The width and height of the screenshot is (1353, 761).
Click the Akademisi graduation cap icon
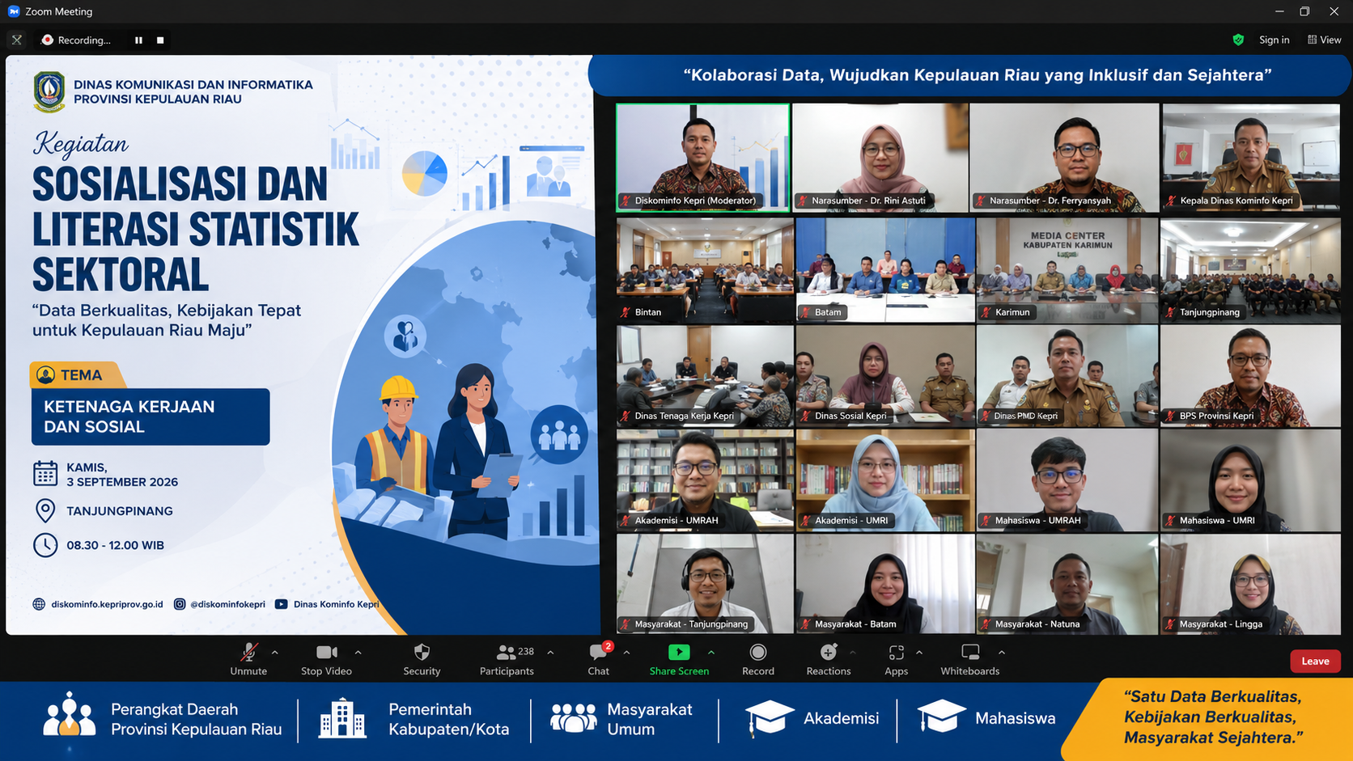coord(769,718)
